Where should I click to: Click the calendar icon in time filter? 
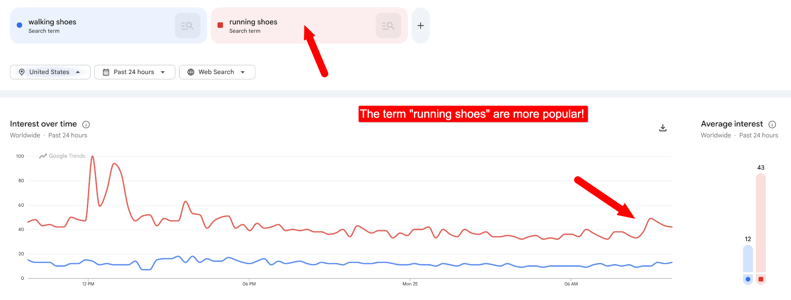(106, 72)
